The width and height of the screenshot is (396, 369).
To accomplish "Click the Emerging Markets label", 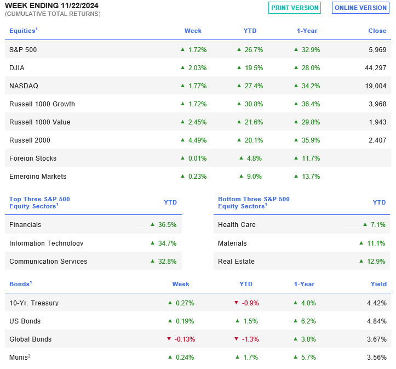I will coord(38,177).
